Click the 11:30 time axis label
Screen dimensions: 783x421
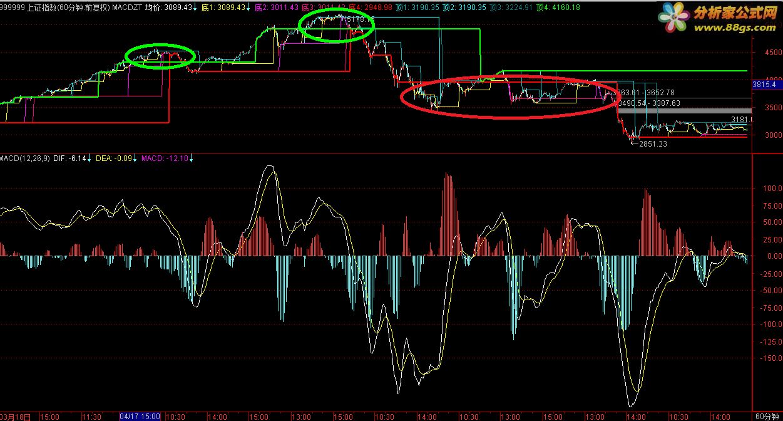[93, 416]
